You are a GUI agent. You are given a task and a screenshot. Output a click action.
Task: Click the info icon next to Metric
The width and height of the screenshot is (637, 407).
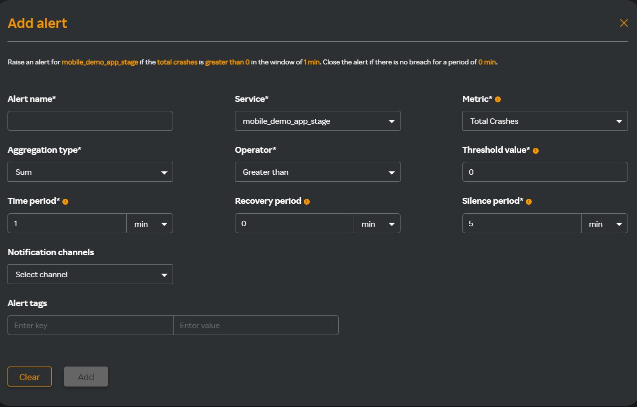[x=497, y=99]
